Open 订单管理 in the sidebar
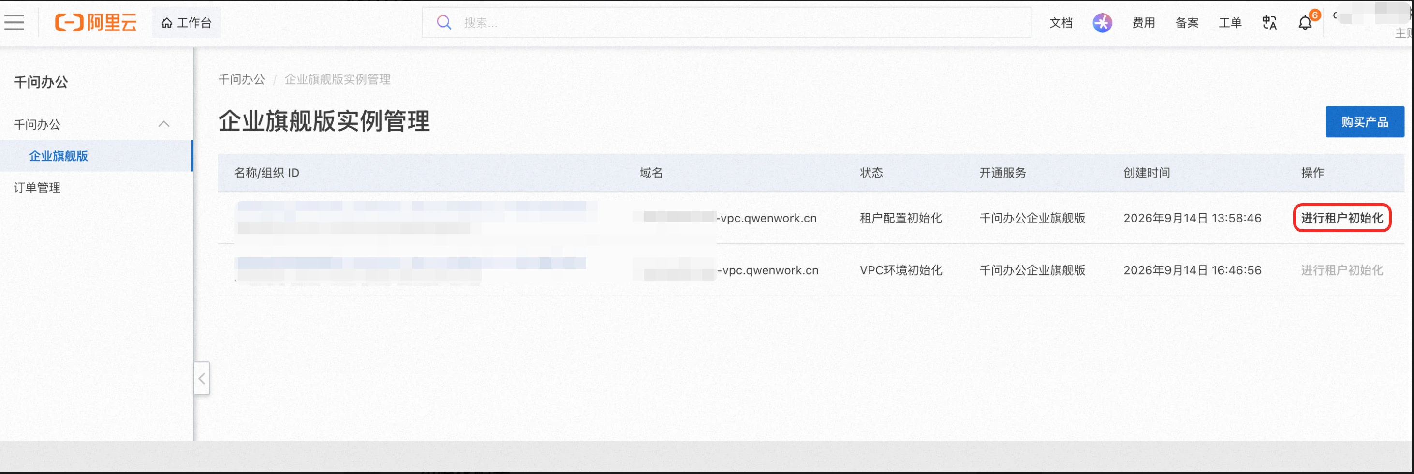Image resolution: width=1414 pixels, height=474 pixels. (37, 187)
